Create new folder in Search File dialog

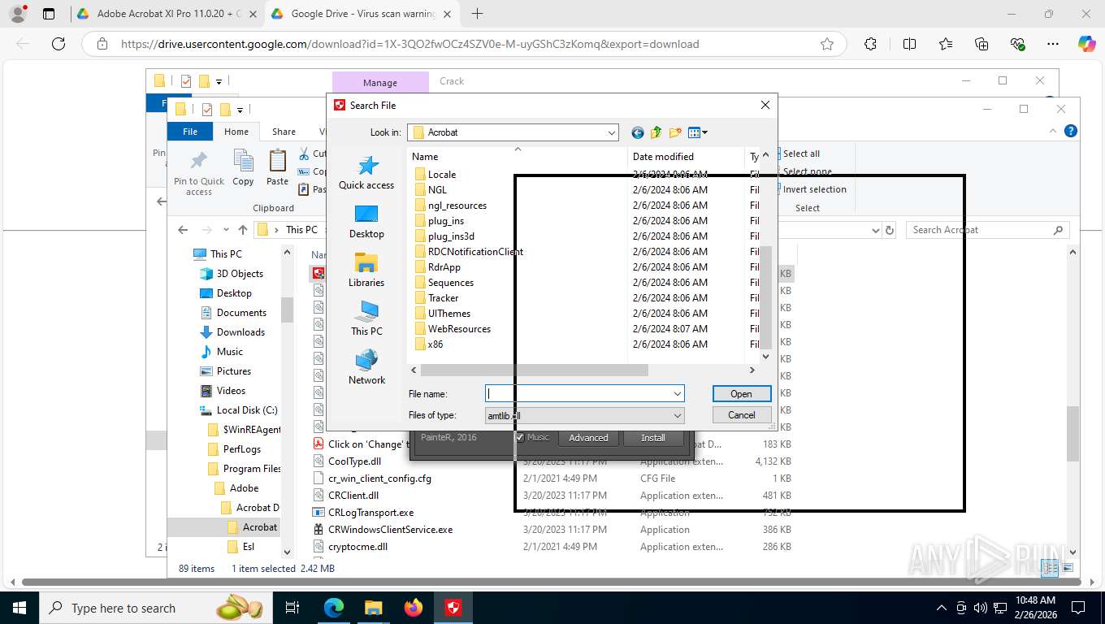pyautogui.click(x=675, y=132)
